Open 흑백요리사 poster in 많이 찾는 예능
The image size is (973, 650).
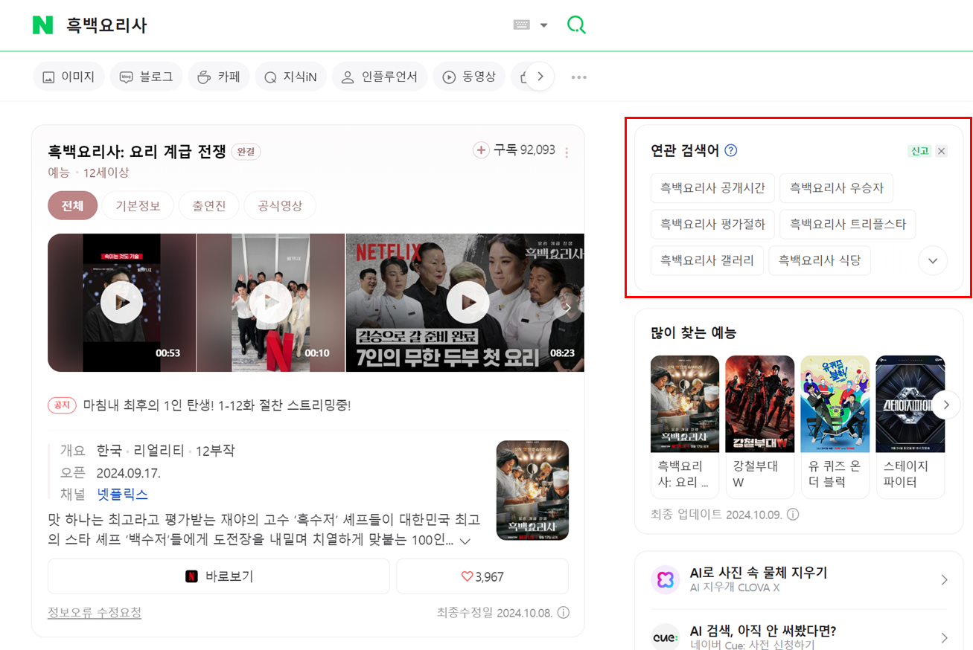coord(685,404)
